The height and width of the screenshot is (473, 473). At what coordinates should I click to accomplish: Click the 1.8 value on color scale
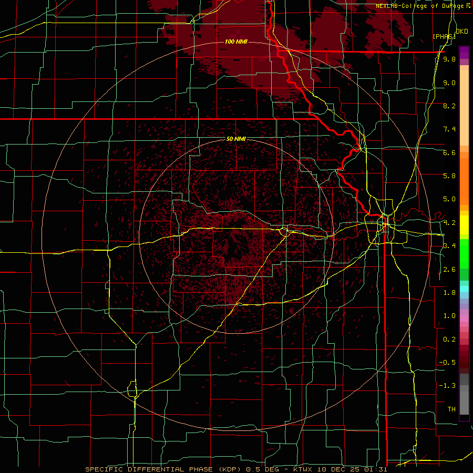tap(449, 293)
